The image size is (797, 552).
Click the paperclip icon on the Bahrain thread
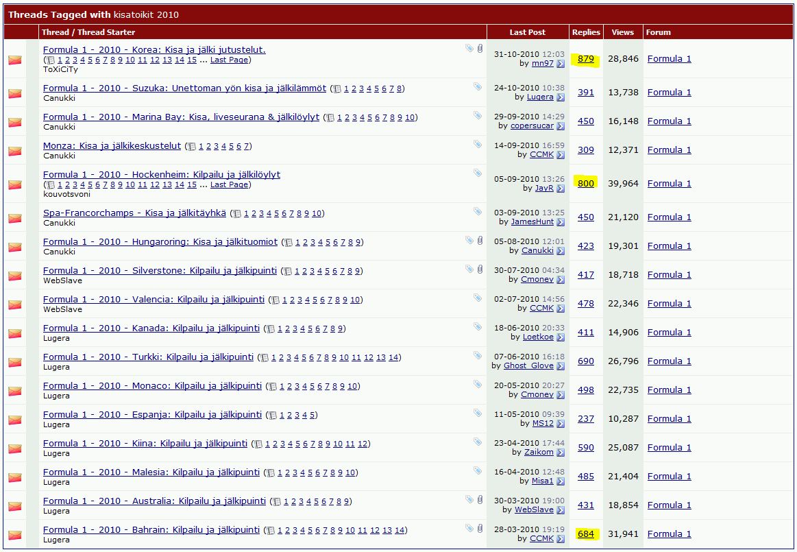pyautogui.click(x=480, y=529)
